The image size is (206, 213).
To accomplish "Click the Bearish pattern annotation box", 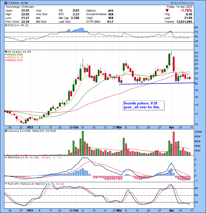I will click(x=144, y=105).
